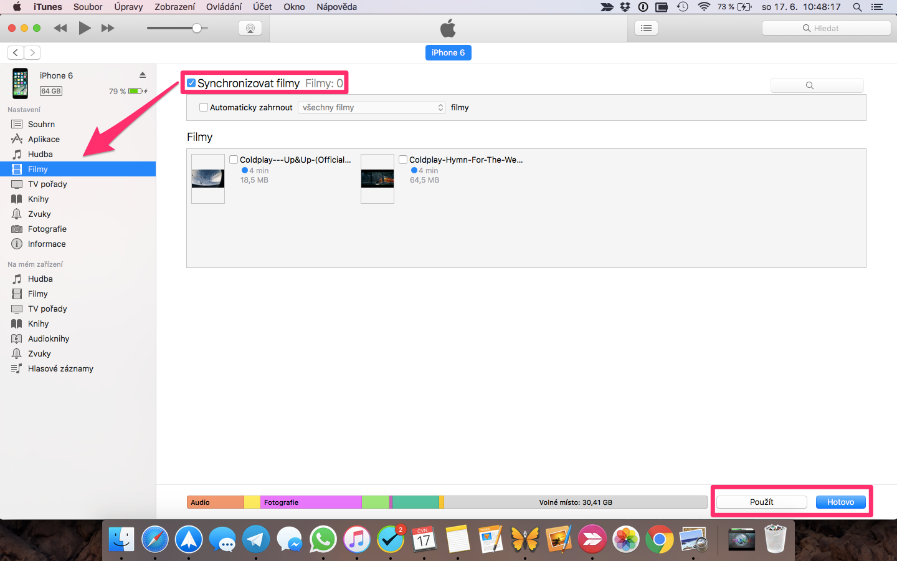The height and width of the screenshot is (561, 897).
Task: Uncheck Synchronizovat filmy
Action: [x=191, y=82]
